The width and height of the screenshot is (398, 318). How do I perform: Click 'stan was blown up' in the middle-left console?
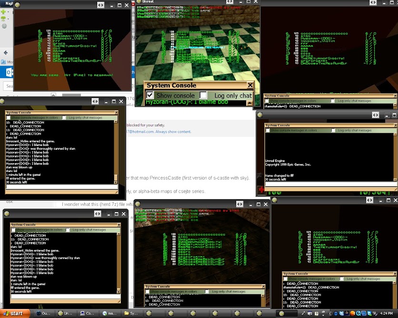click(x=19, y=167)
